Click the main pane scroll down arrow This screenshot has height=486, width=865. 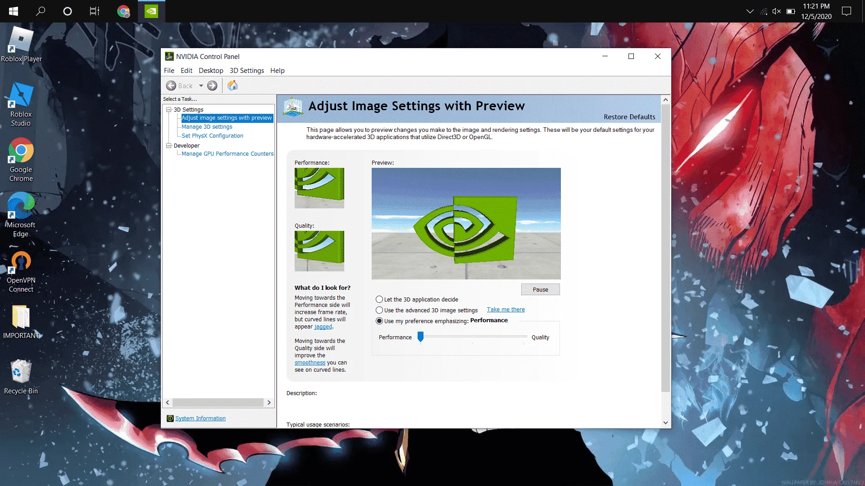tap(665, 423)
